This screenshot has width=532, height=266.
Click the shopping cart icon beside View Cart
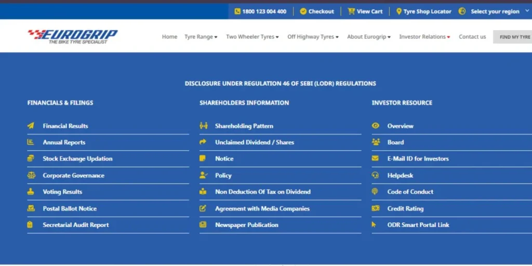pyautogui.click(x=351, y=11)
